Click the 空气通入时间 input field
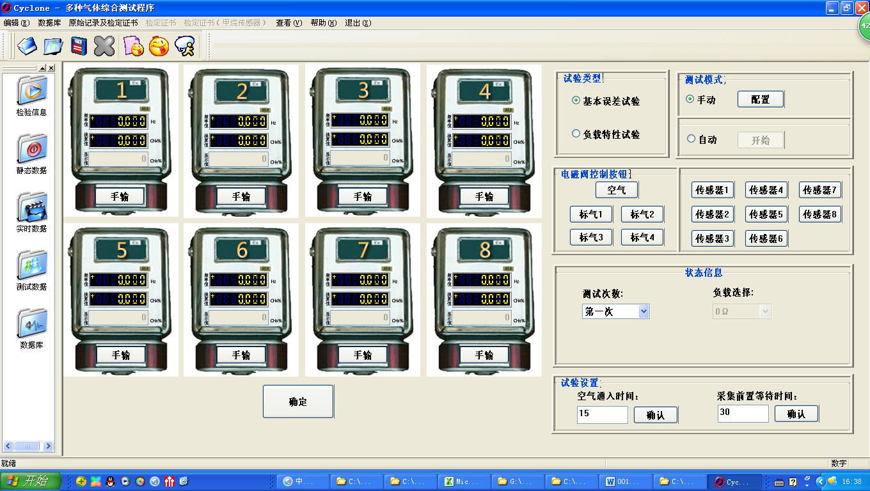Viewport: 870px width, 491px height. coord(602,414)
